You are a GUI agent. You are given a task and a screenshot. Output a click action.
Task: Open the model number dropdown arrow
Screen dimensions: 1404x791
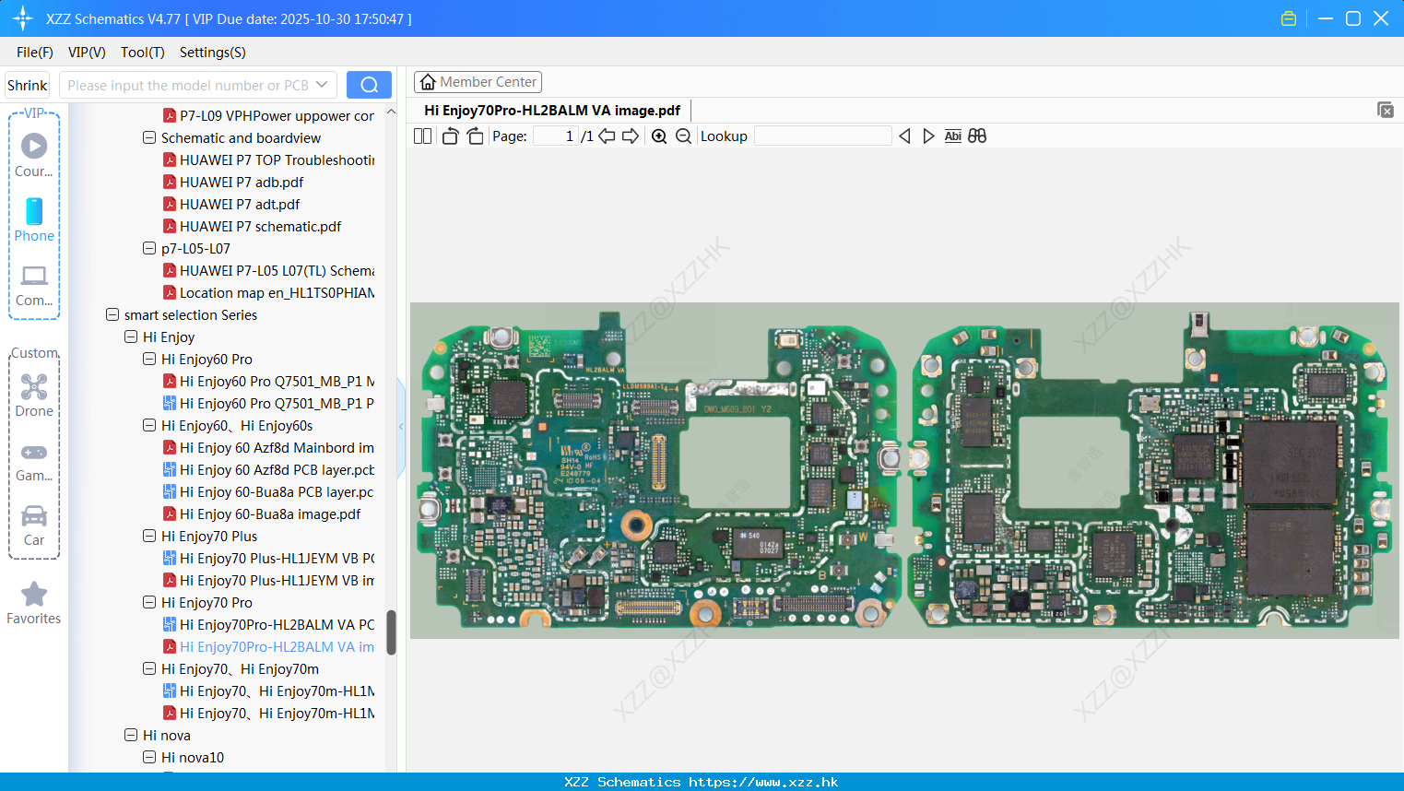[322, 85]
